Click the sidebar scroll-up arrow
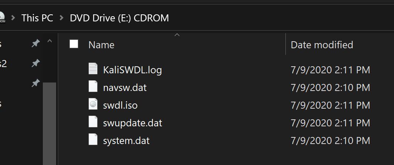 pyautogui.click(x=49, y=42)
